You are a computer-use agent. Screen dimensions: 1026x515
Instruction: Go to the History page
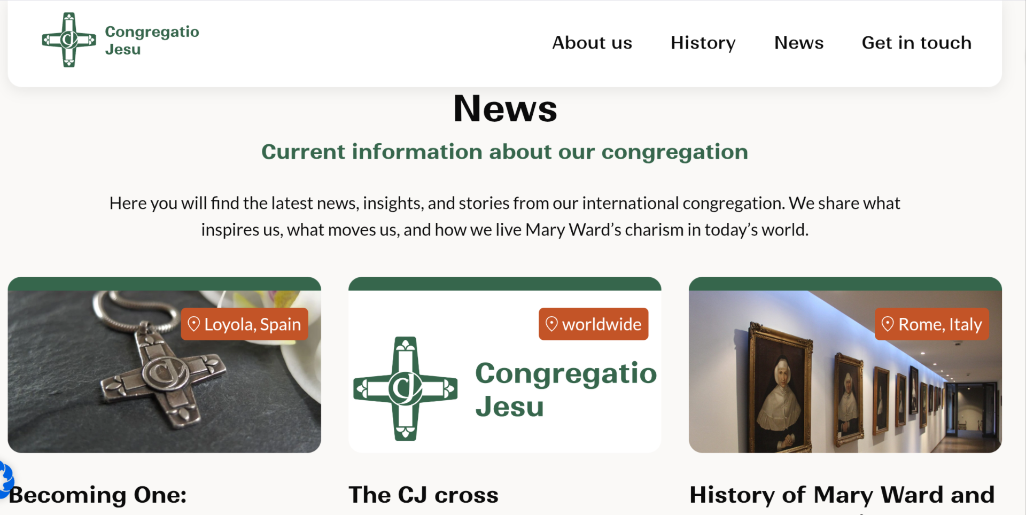[703, 43]
